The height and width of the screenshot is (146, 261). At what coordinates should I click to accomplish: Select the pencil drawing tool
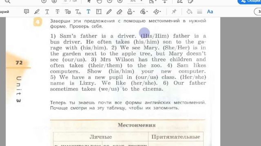click(109, 12)
